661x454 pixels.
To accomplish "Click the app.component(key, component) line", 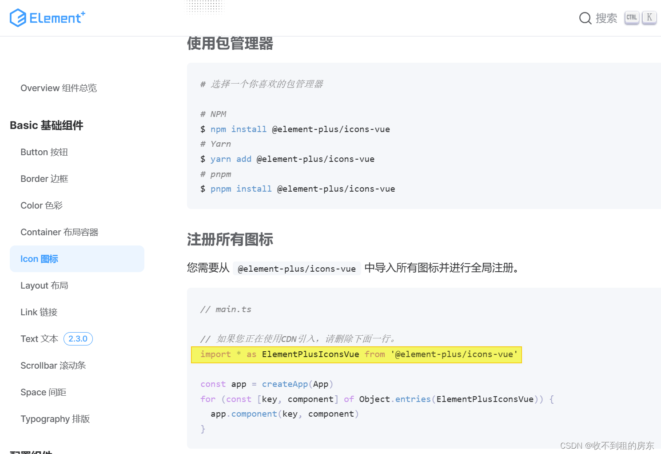I will tap(284, 414).
